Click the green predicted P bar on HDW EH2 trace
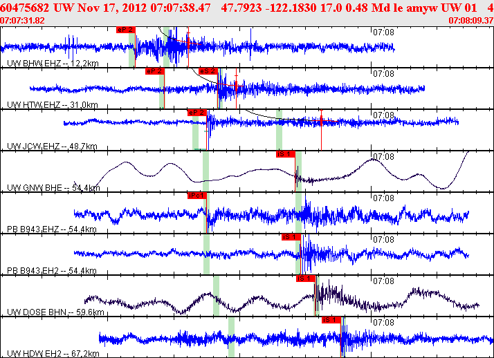494x358 pixels. (x=231, y=337)
